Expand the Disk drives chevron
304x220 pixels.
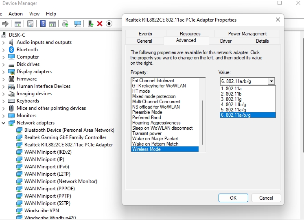[x=3, y=65]
